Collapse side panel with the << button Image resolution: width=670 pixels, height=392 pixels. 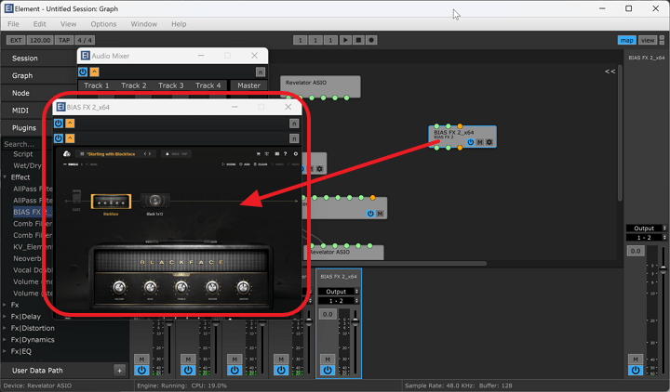pyautogui.click(x=610, y=72)
